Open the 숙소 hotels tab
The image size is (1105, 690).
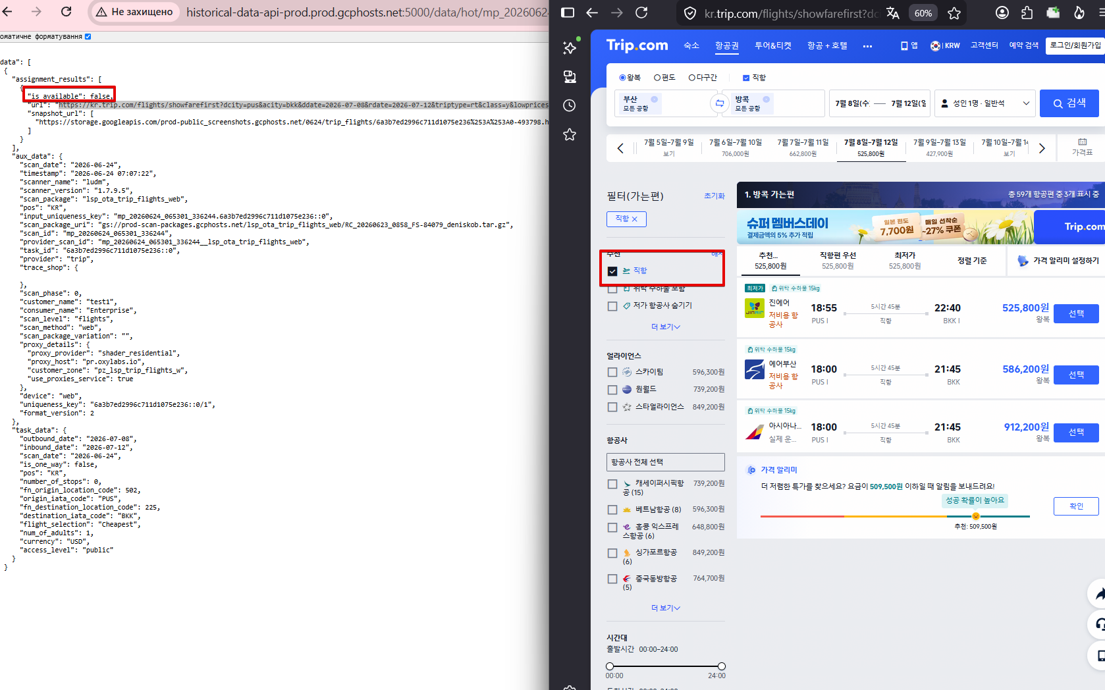tap(691, 45)
